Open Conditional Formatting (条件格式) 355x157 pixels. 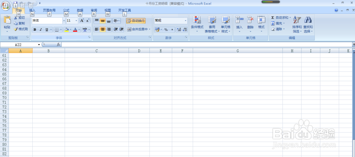click(197, 24)
